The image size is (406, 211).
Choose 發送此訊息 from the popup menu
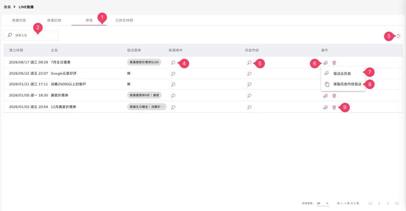point(343,73)
